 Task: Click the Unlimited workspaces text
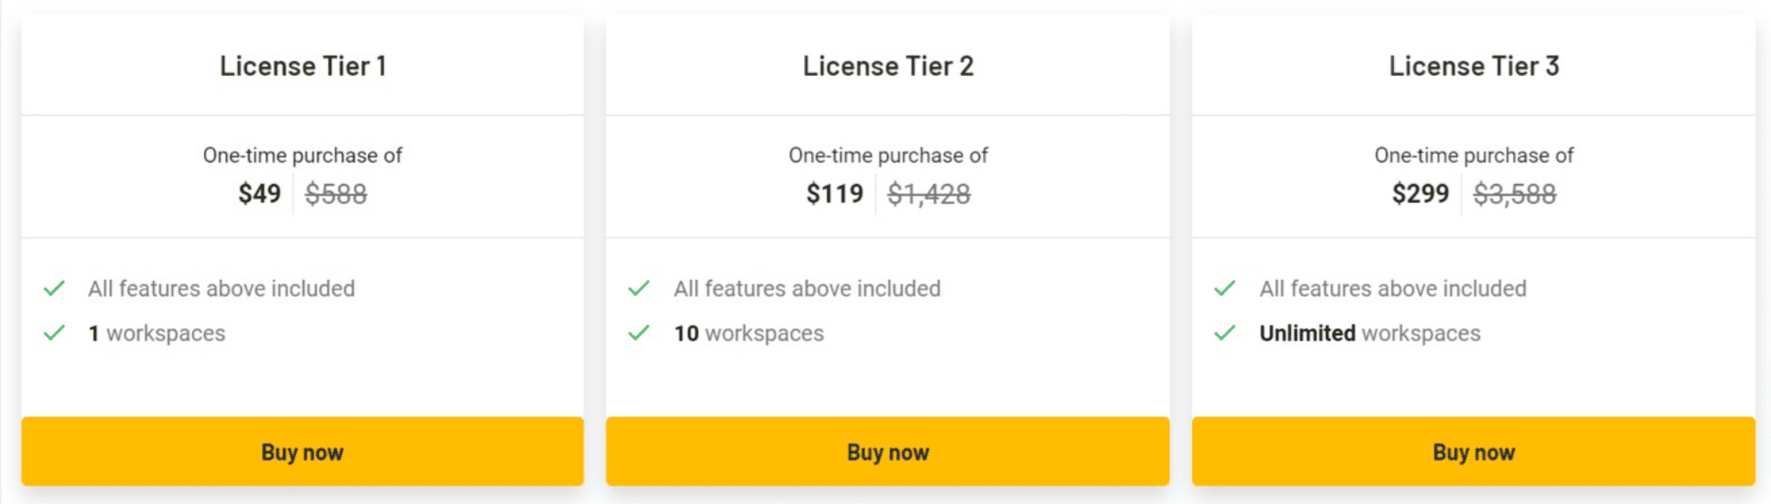pos(1370,333)
